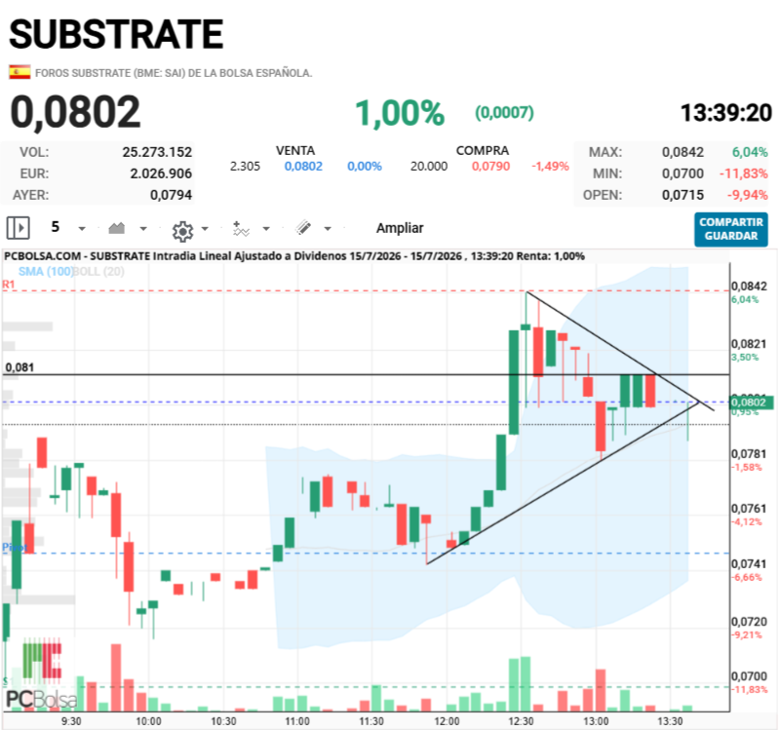Click the 11:00 time axis label

click(x=297, y=721)
